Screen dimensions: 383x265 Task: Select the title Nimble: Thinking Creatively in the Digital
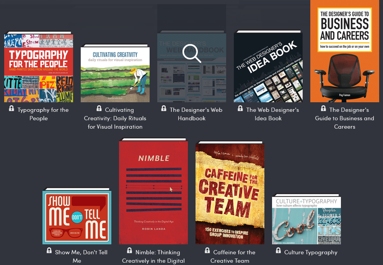tap(153, 257)
